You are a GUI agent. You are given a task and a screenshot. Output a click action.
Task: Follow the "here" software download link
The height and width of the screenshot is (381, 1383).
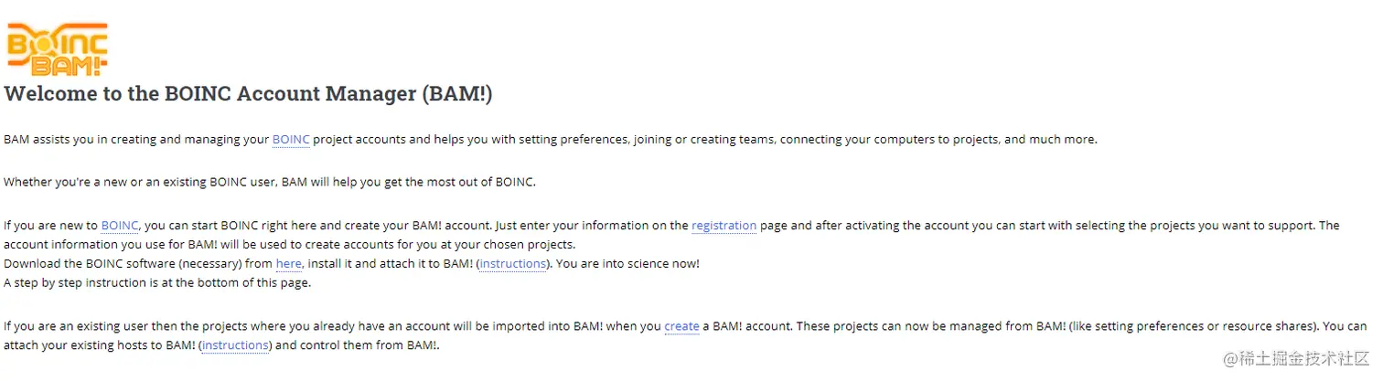pyautogui.click(x=288, y=264)
